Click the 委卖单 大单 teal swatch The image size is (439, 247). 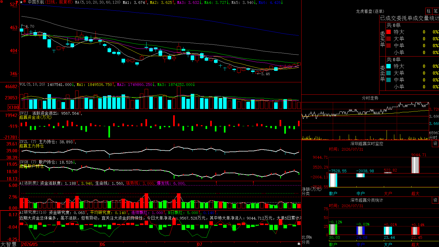(389, 73)
